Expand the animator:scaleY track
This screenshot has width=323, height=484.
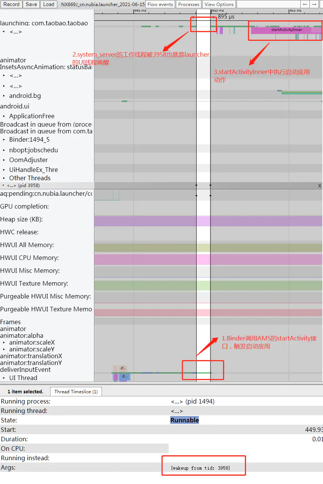tap(4, 349)
